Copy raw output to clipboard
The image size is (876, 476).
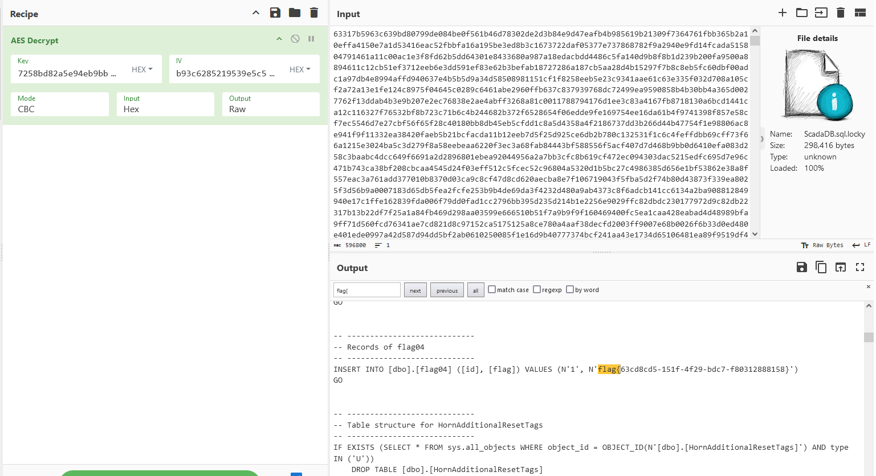[x=821, y=267]
